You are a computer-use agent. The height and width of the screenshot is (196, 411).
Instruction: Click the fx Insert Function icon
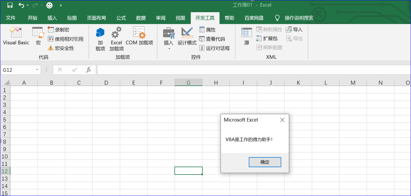[x=89, y=70]
